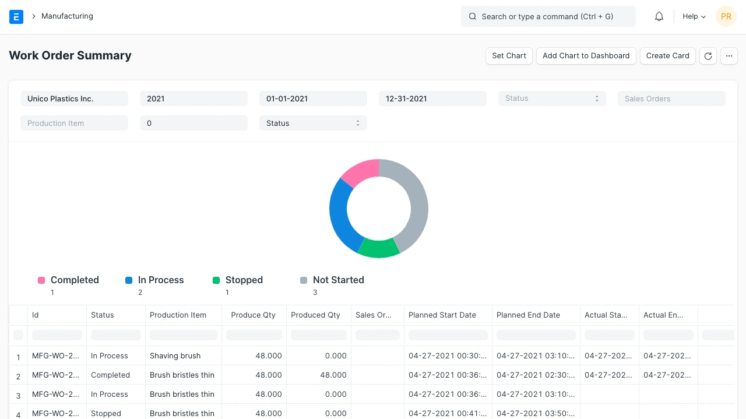Click the search magnifier icon
This screenshot has height=419, width=746.
pyautogui.click(x=473, y=16)
